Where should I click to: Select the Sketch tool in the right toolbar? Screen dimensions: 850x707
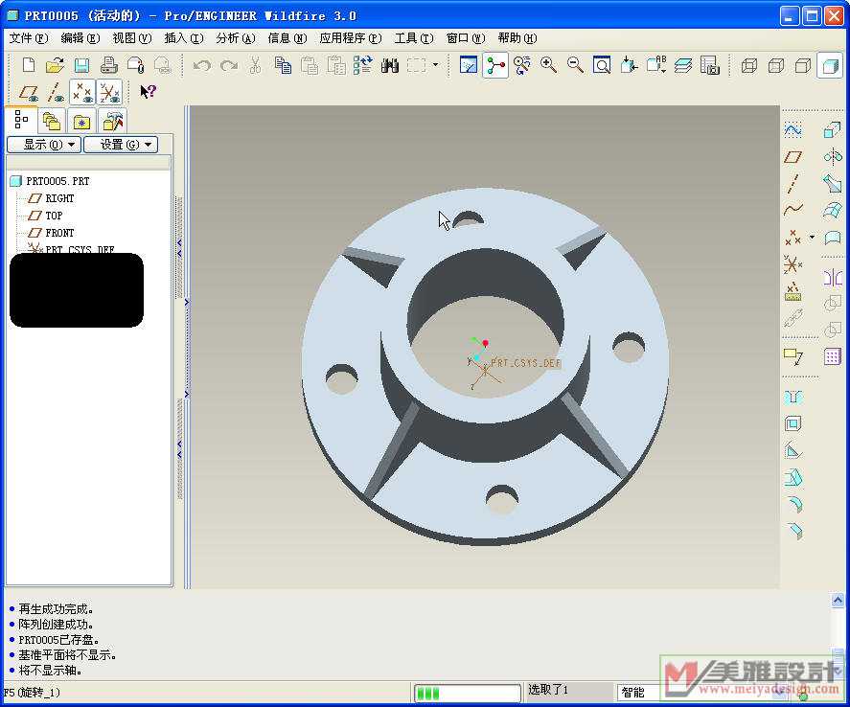pos(793,130)
